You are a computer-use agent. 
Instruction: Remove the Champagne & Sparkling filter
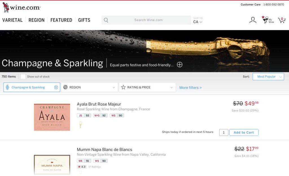(56, 87)
